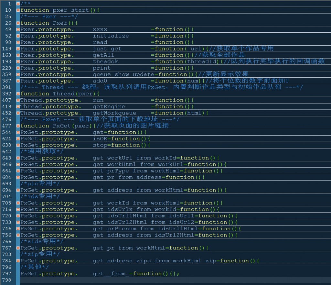Expand the Pxer.prototype.read fold
Image resolution: width=331 pixels, height=285 pixels.
[x=18, y=43]
